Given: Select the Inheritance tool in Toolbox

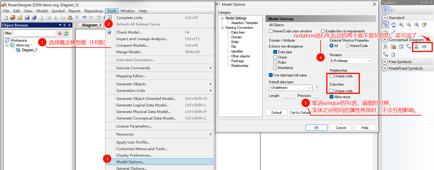Looking at the screenshot, I should (416, 47).
